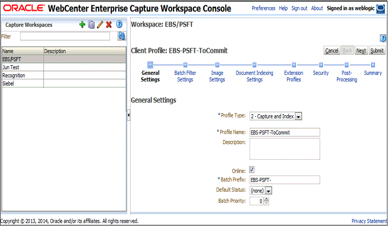Select the EBS/PSFT workspace row

coord(64,59)
